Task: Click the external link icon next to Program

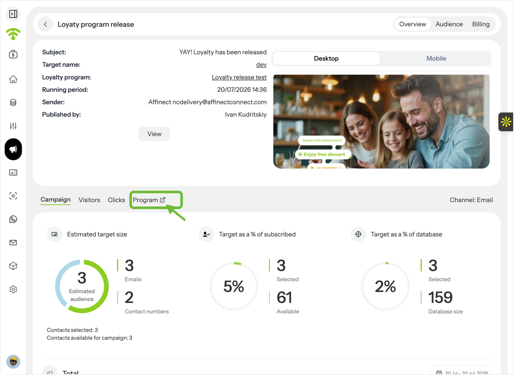Action: pyautogui.click(x=163, y=200)
